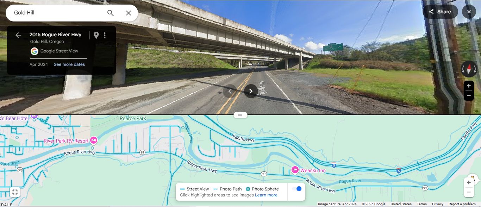The image size is (481, 207).
Task: Clear the Gold Hill search text
Action: coord(129,13)
